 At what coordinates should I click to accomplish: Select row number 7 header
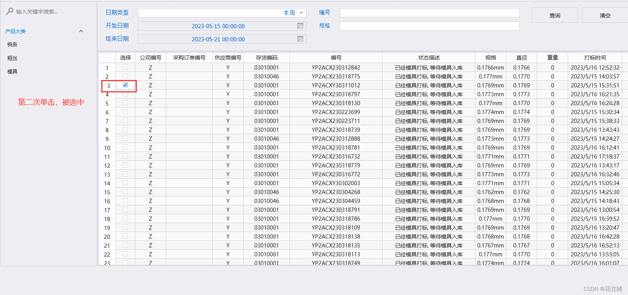point(107,121)
